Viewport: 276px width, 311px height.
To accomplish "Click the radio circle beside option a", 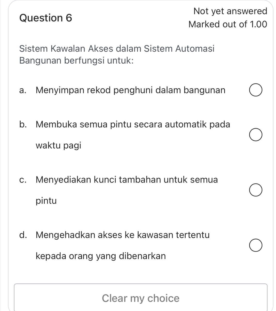I will (256, 90).
